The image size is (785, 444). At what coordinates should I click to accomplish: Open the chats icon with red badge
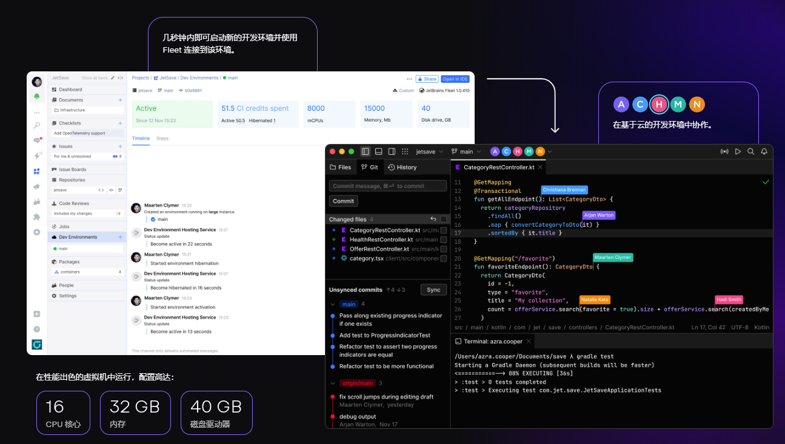pos(37,140)
